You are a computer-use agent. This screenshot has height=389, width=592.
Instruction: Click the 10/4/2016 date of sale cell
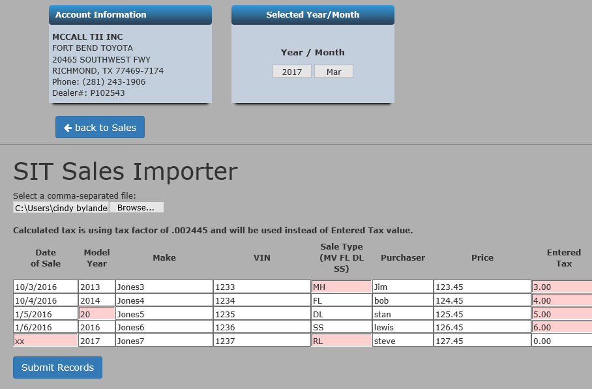pyautogui.click(x=45, y=301)
